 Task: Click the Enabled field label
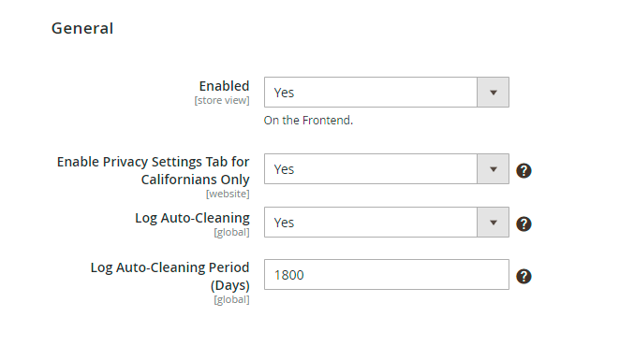pos(224,86)
